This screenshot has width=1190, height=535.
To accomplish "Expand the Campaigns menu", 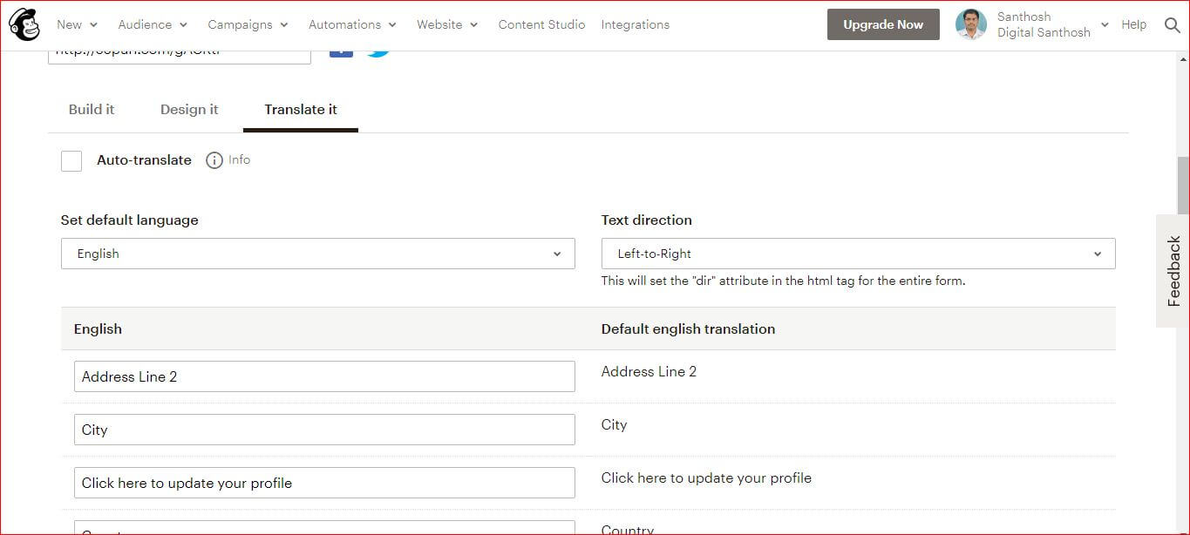I will click(x=248, y=24).
